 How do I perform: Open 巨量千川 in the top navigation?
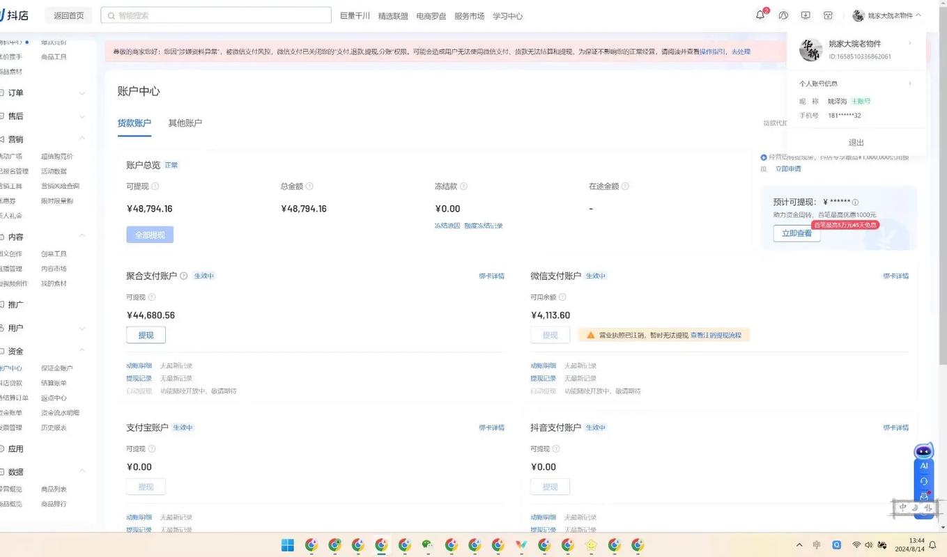pyautogui.click(x=355, y=15)
